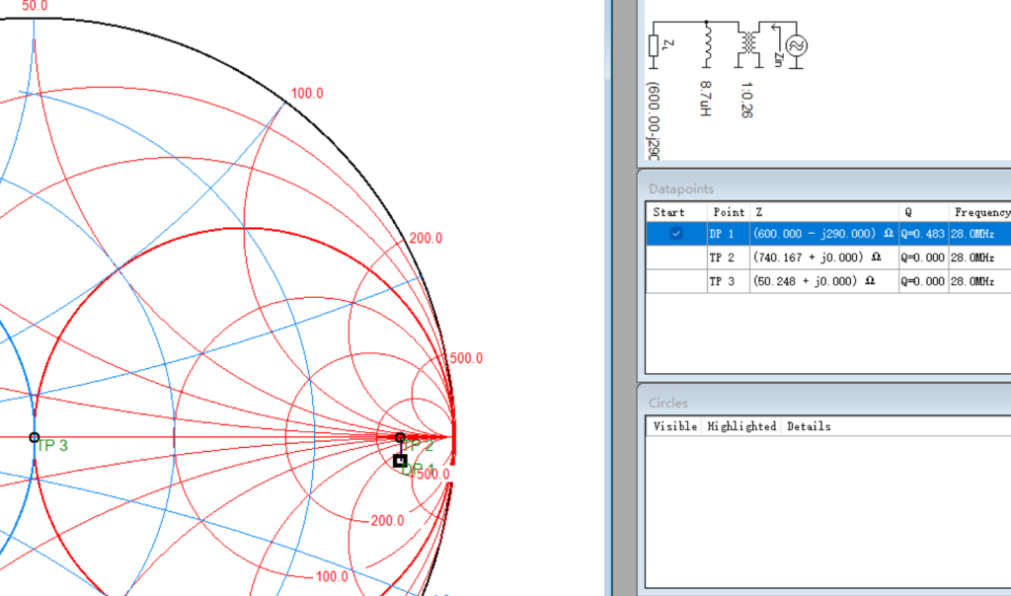
Task: Click the Start column header
Action: pos(668,212)
